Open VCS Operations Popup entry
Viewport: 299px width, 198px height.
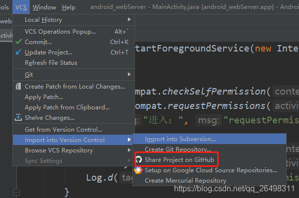pos(73,31)
